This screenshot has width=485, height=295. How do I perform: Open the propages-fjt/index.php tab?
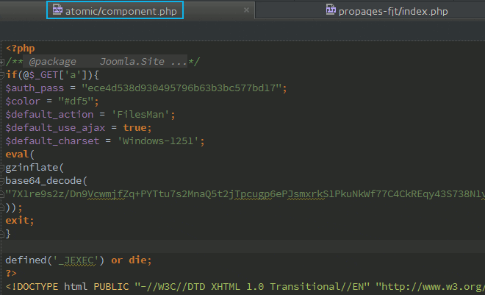[387, 11]
